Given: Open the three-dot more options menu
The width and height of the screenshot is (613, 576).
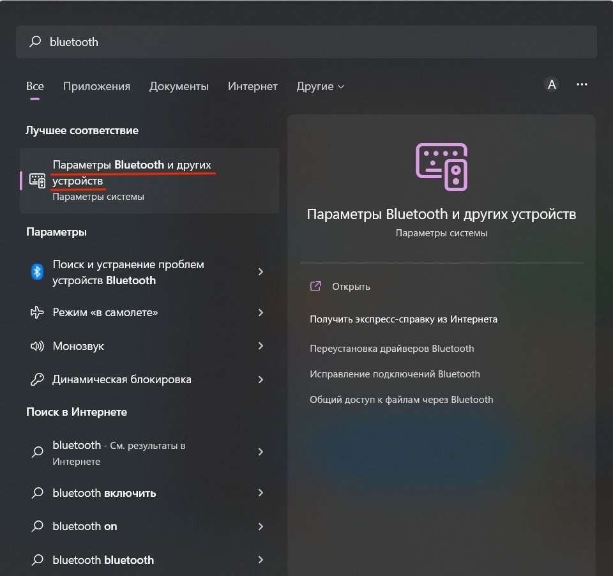Looking at the screenshot, I should coord(582,84).
